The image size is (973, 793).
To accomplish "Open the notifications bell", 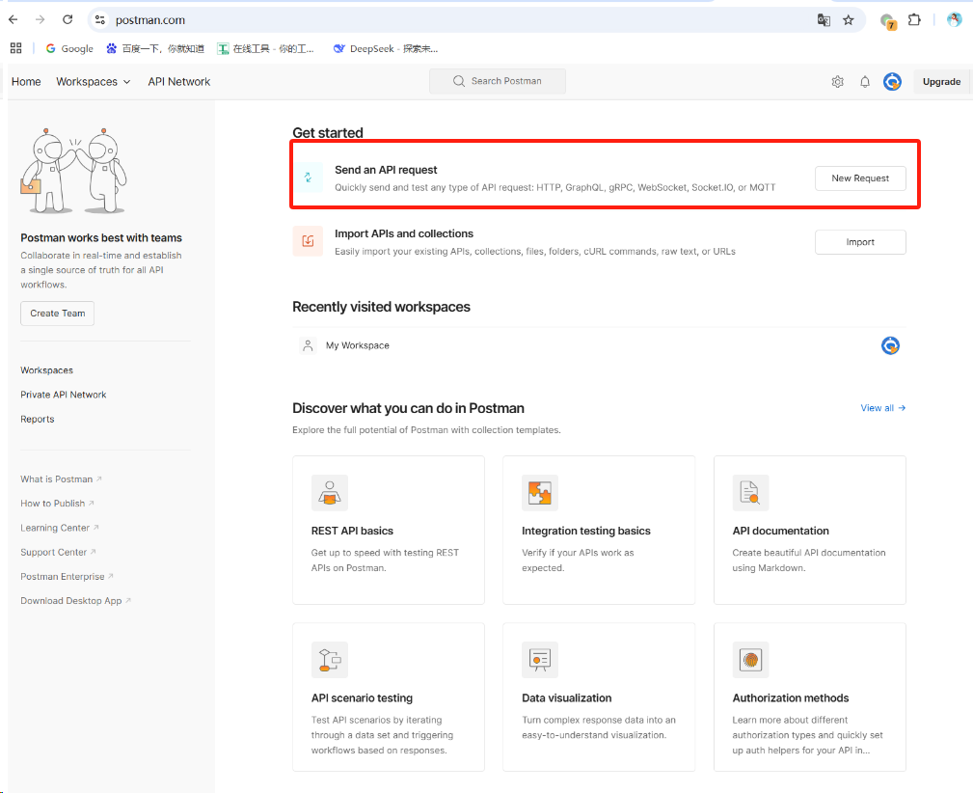I will pos(864,81).
